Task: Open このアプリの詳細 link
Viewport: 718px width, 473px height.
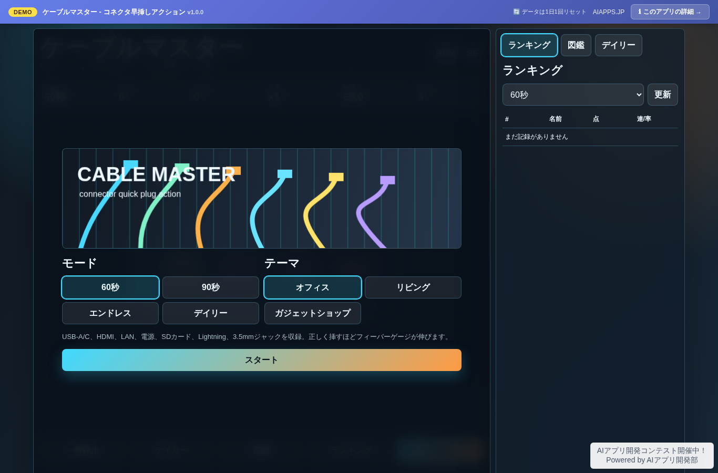Action: coord(670,12)
